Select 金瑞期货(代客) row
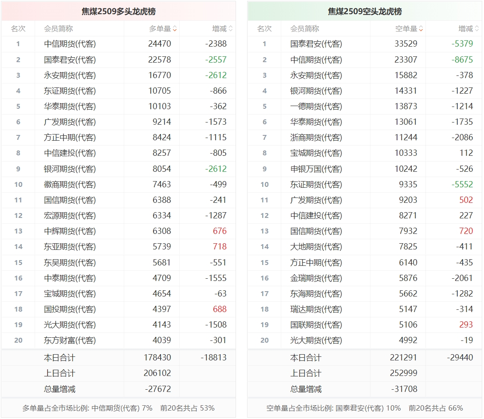Image resolution: width=484 pixels, height=419 pixels. tap(365, 278)
